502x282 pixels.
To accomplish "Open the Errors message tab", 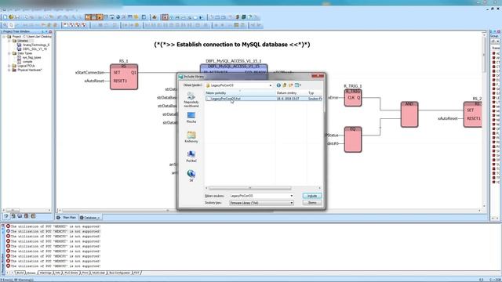I will (x=31, y=273).
